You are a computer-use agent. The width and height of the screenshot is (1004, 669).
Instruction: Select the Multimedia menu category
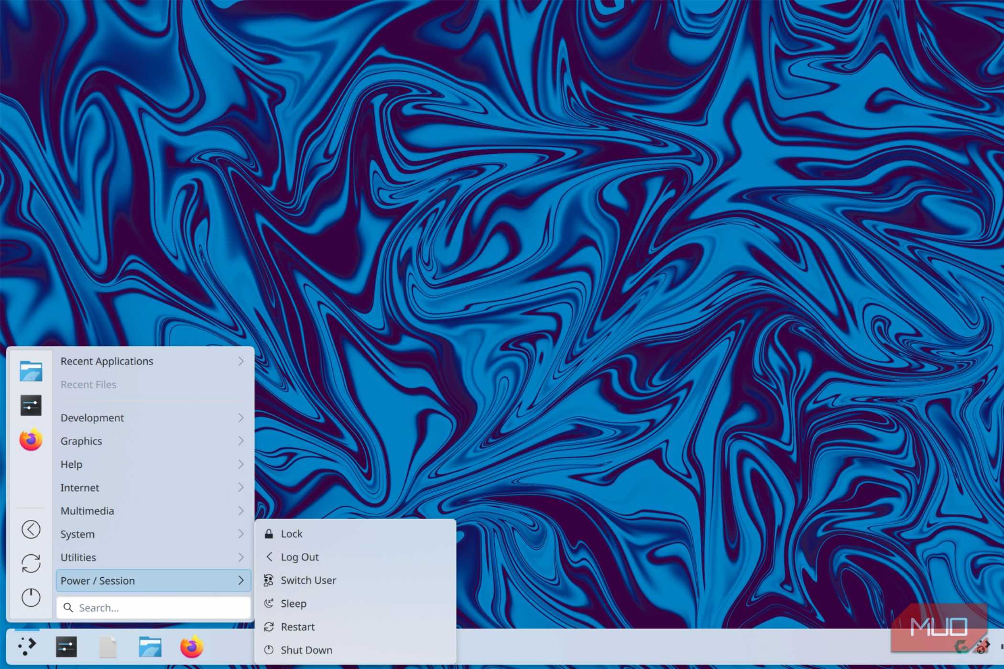point(153,511)
